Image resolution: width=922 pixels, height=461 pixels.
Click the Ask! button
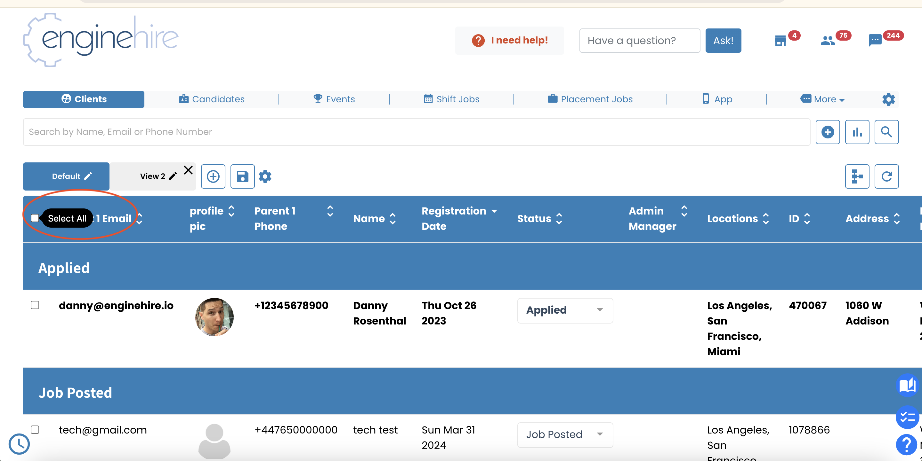point(723,40)
